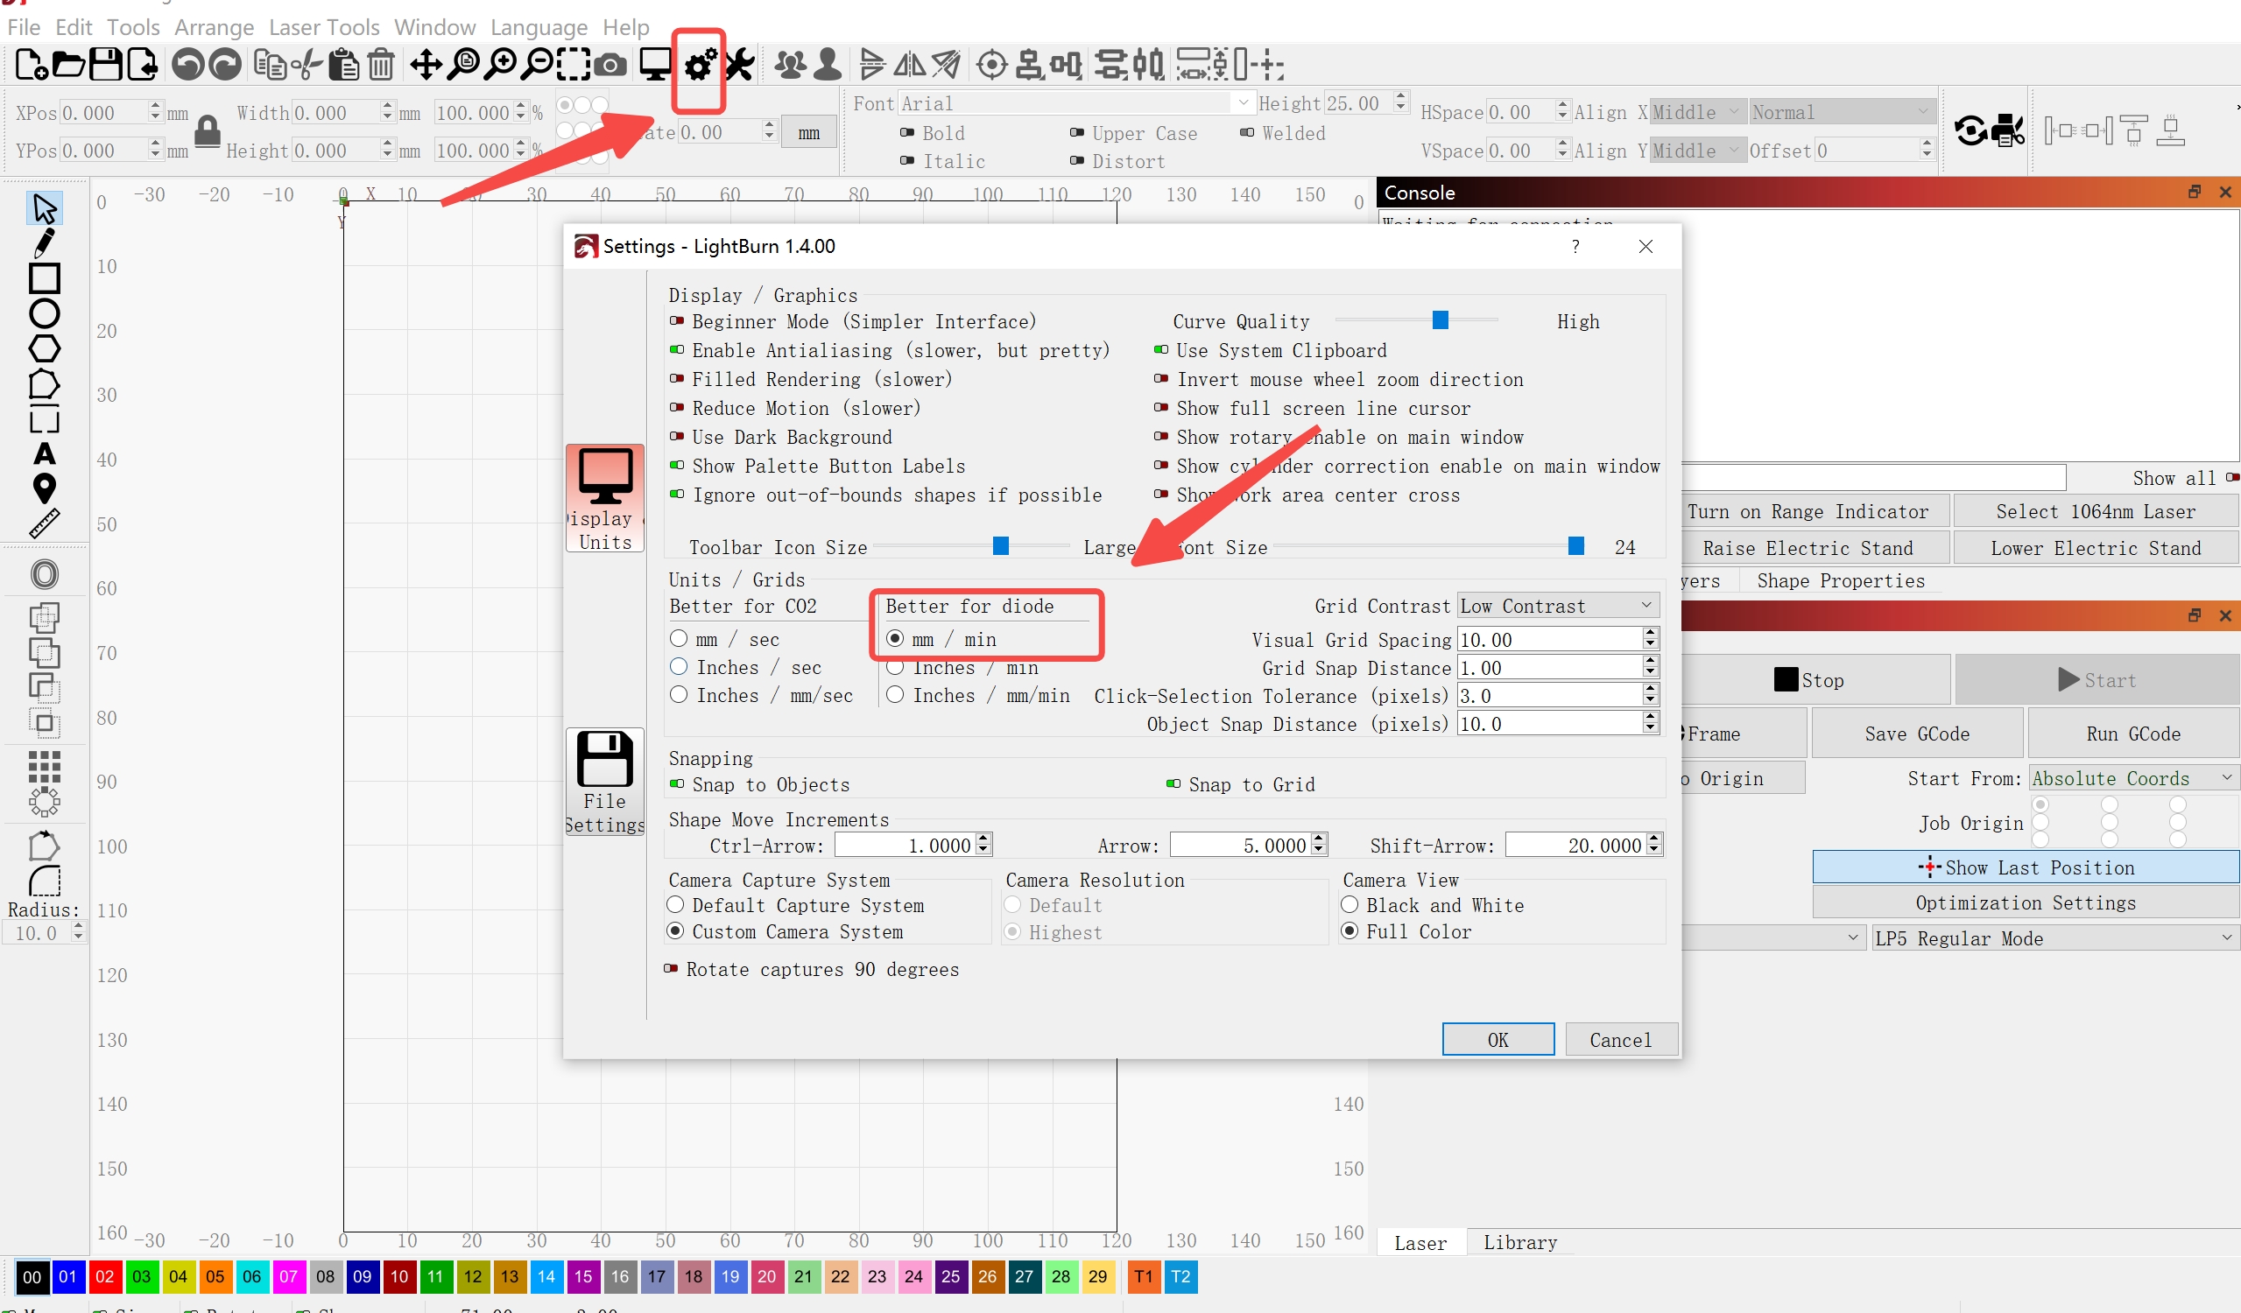The image size is (2241, 1313).
Task: Toggle Enable Antialiasing switch
Action: (677, 350)
